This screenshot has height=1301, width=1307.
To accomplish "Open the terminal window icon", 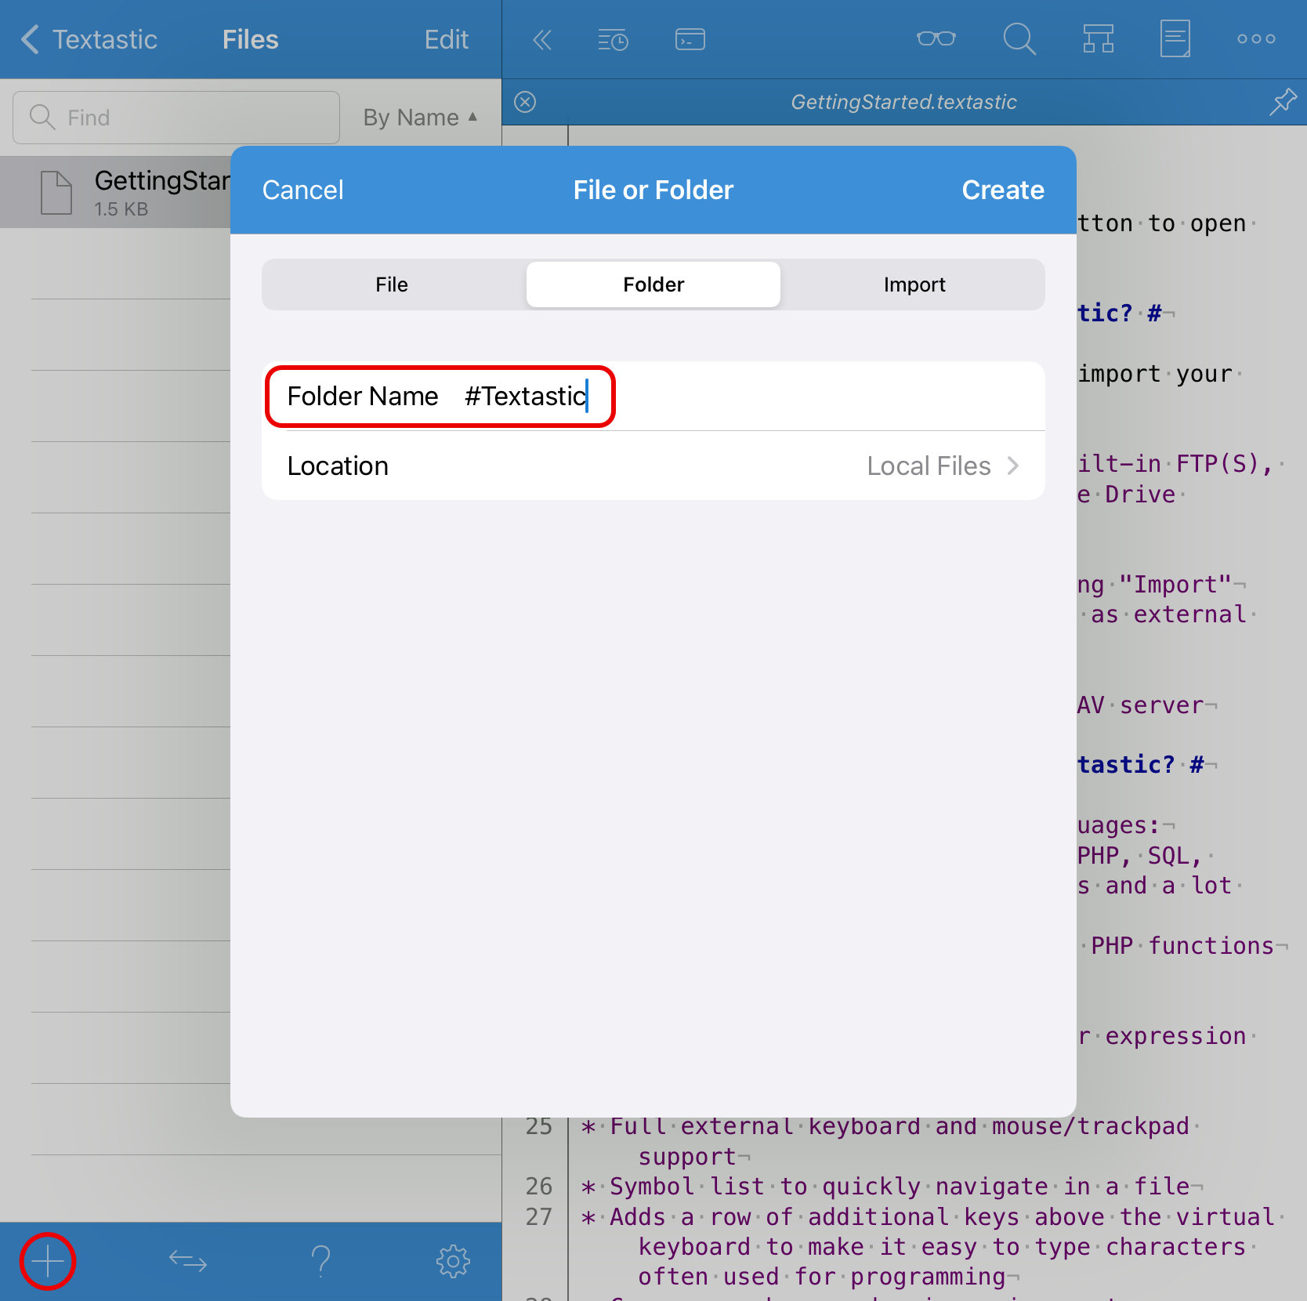I will pyautogui.click(x=690, y=39).
